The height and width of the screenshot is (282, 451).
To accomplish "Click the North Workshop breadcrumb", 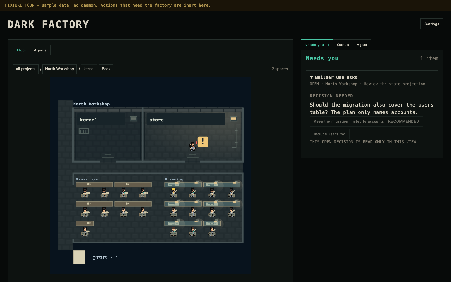I will tap(60, 69).
